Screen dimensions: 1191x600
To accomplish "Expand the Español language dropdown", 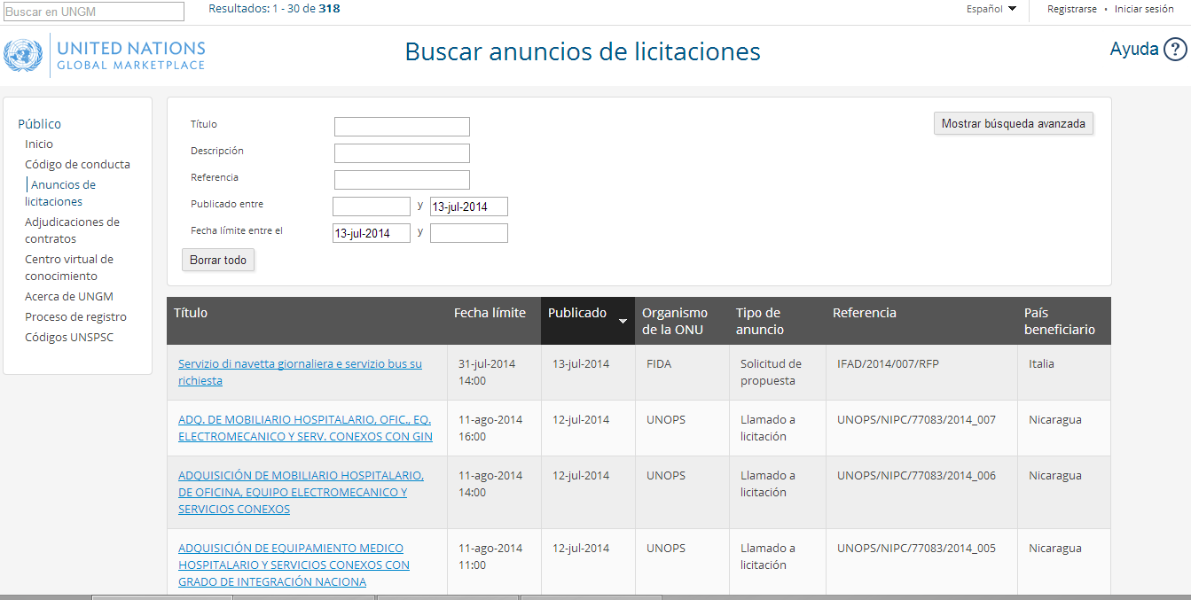I will pyautogui.click(x=991, y=9).
